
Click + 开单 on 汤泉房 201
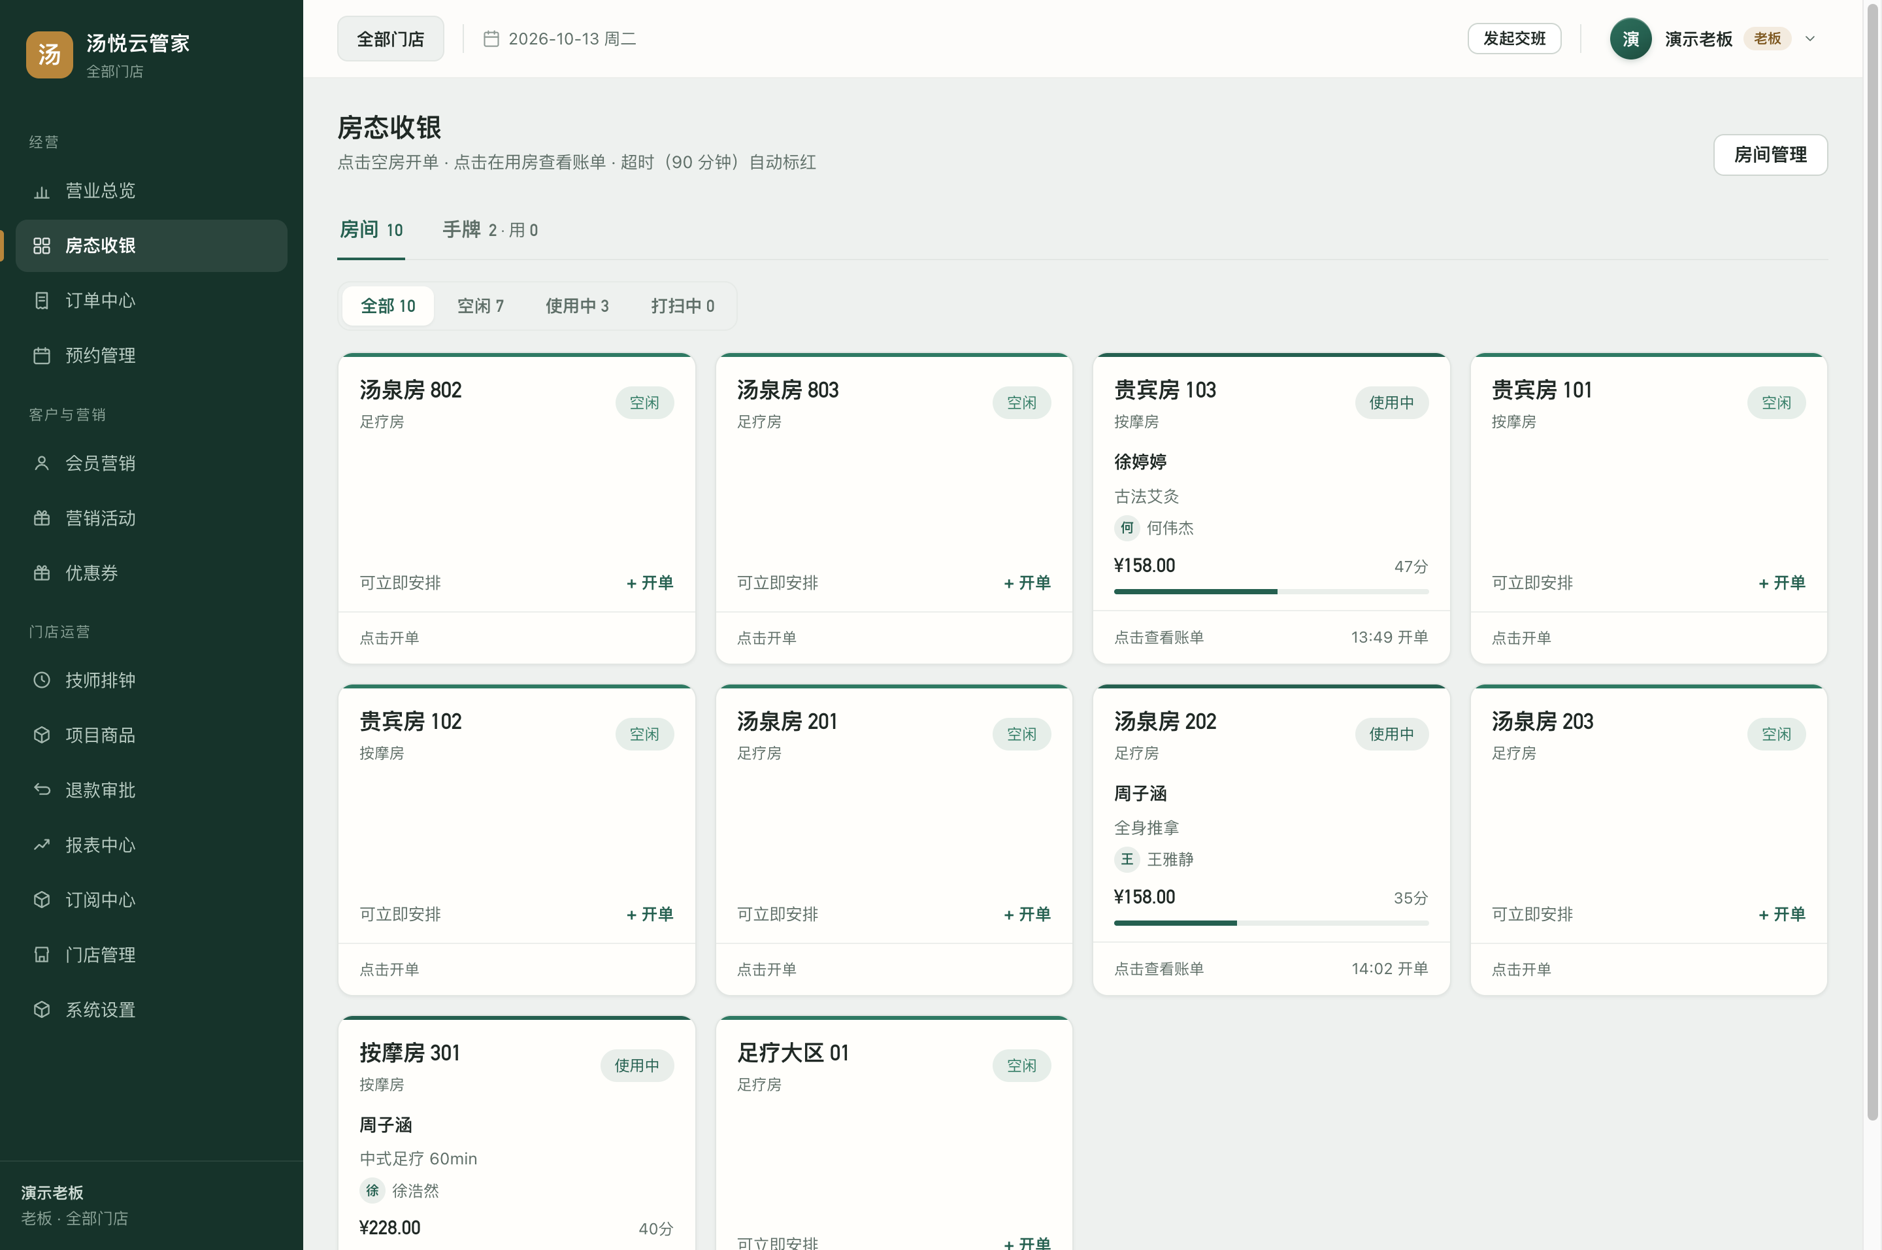tap(1027, 915)
